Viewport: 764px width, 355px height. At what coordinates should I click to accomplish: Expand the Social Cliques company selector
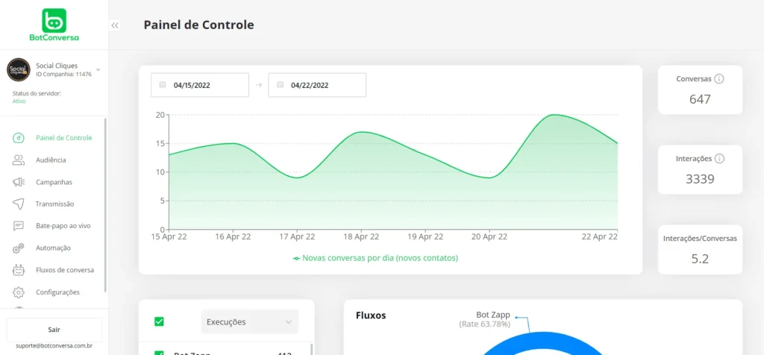[x=98, y=69]
